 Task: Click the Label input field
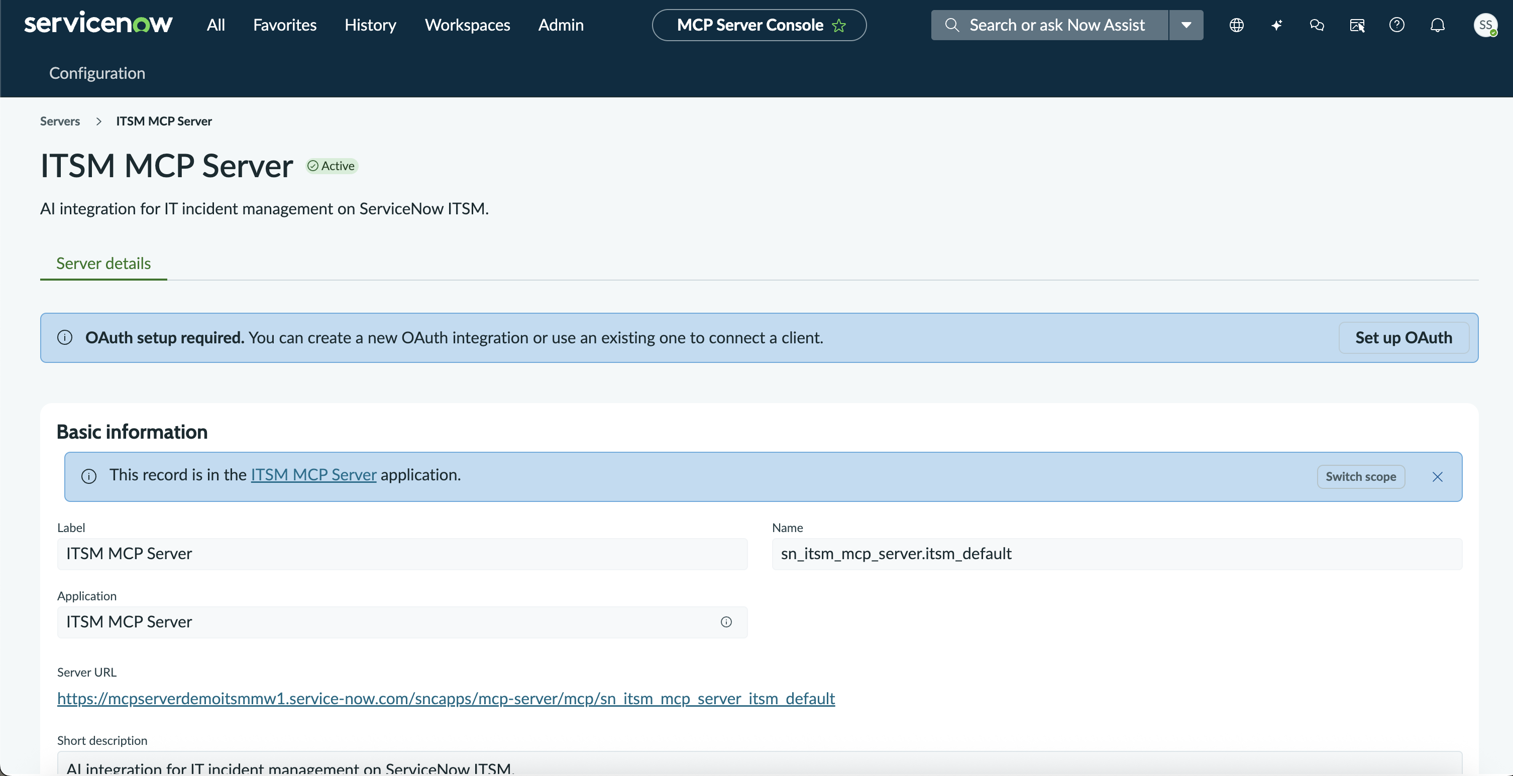(402, 554)
